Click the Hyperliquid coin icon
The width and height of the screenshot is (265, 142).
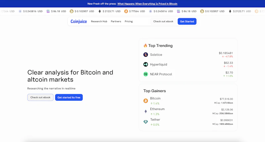pos(145,64)
